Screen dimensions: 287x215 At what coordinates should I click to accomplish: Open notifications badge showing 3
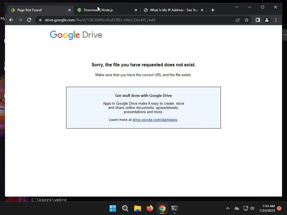[279, 208]
